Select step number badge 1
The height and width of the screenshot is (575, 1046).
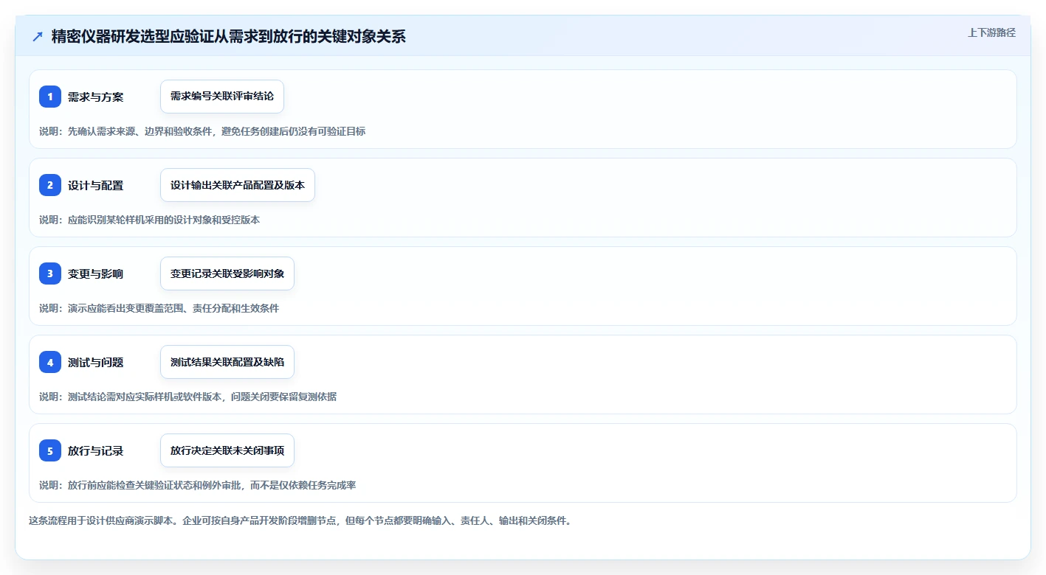pos(50,97)
